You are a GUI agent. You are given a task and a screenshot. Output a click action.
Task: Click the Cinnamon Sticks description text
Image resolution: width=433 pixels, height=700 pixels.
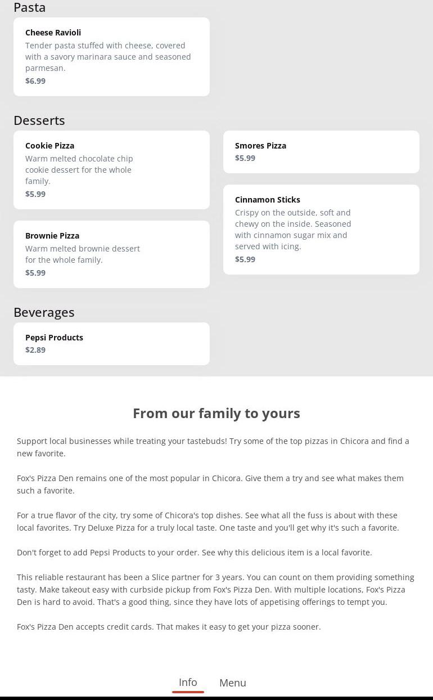coord(293,230)
